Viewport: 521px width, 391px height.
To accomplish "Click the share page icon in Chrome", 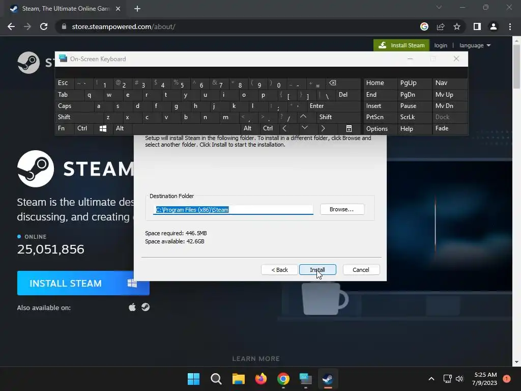I will (441, 26).
